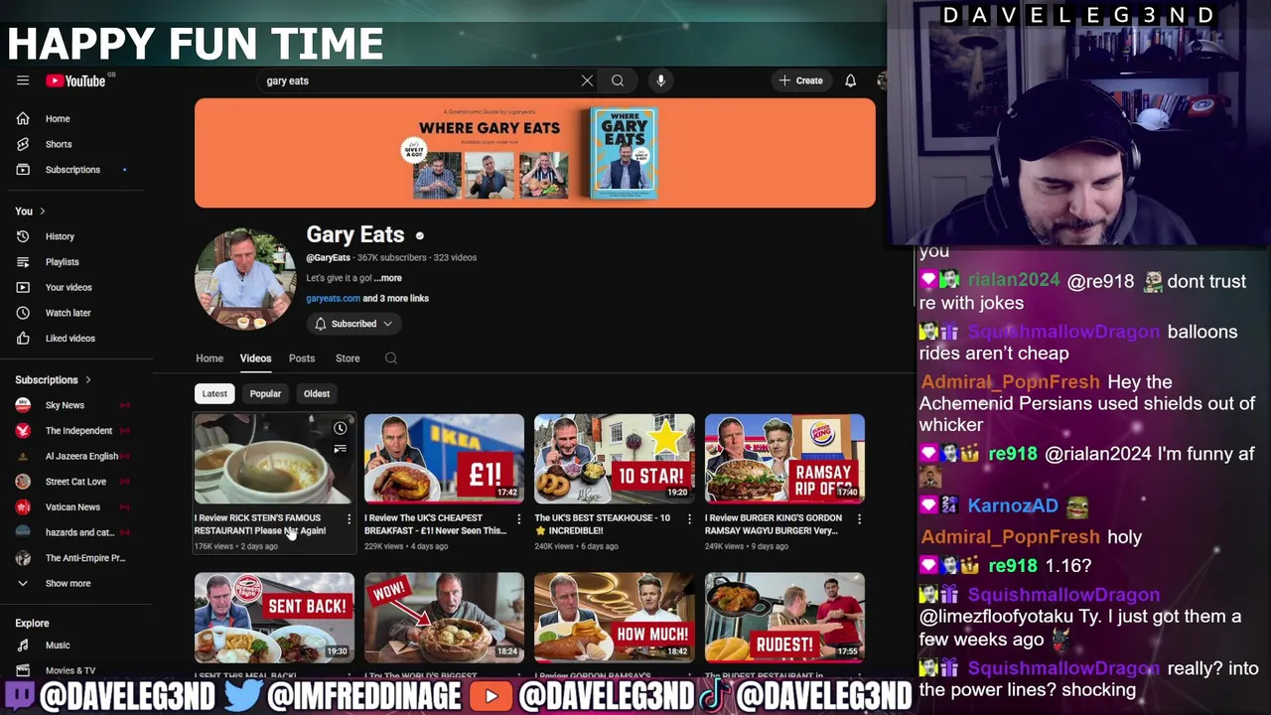1271x715 pixels.
Task: Open the IKEA £1 breakfast thumbnail
Action: [x=444, y=459]
